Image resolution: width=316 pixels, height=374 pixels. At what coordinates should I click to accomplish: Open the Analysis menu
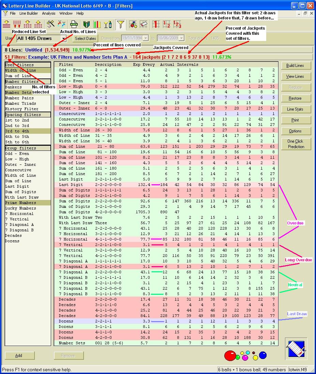point(49,13)
